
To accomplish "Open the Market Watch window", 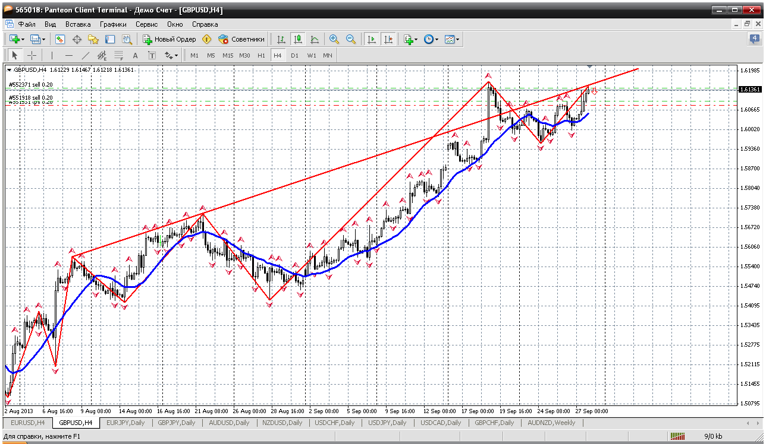I will tap(60, 39).
